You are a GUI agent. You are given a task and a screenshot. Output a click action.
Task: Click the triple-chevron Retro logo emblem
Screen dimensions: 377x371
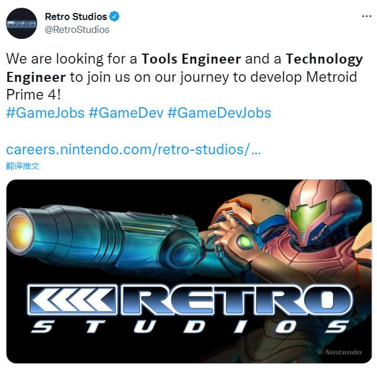coord(72,299)
